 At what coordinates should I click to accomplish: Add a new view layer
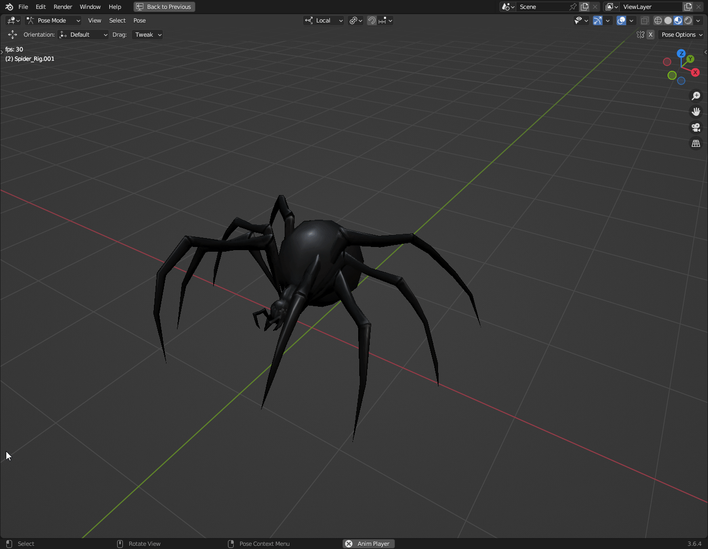tap(688, 7)
